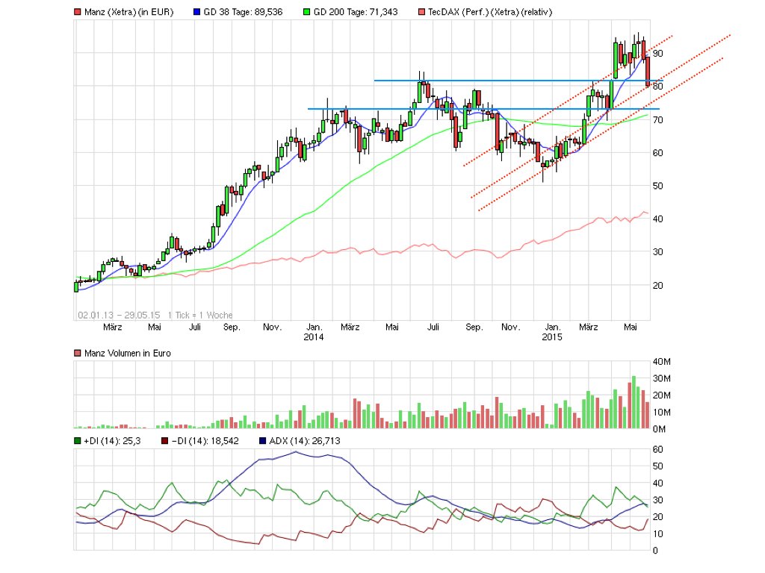765x573 pixels.
Task: Select the legend text "GD 38 Tage: 89,536"
Action: tap(243, 12)
